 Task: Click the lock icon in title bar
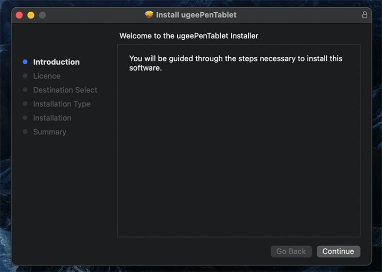coord(364,15)
